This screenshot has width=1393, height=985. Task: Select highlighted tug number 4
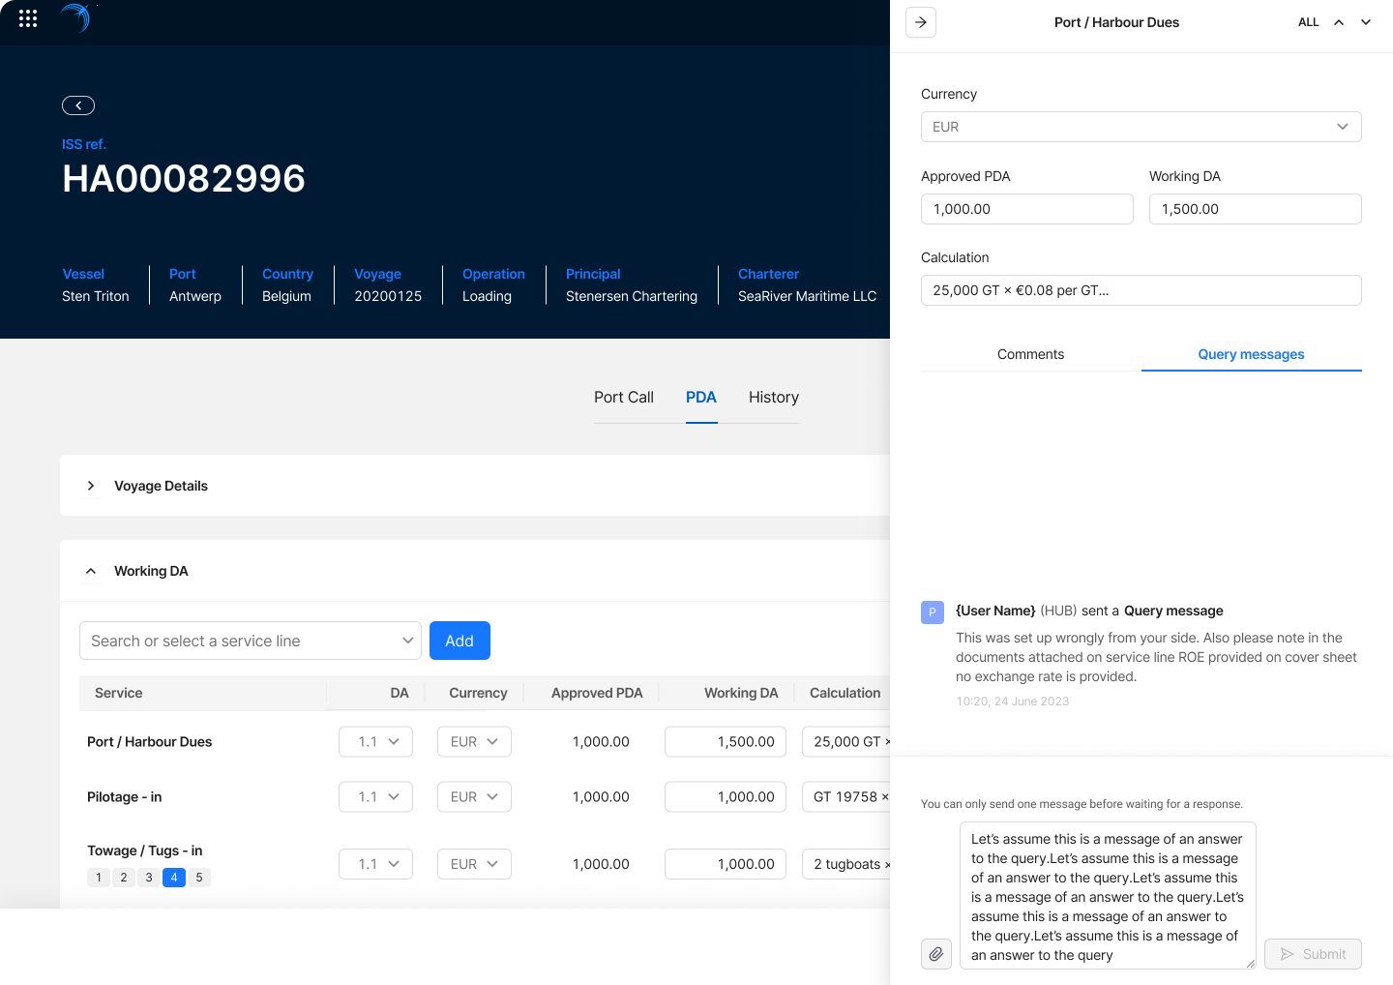tap(174, 878)
